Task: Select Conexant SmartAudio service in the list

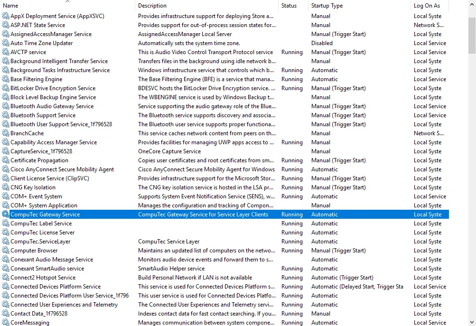Action: pyautogui.click(x=47, y=269)
